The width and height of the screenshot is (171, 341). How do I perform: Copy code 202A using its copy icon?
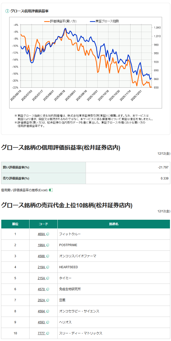pos(48,300)
